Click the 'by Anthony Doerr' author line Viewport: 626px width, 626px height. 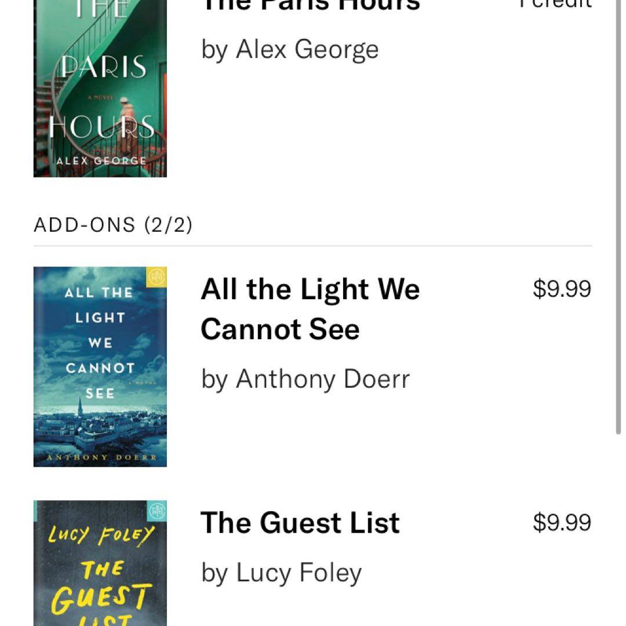305,380
